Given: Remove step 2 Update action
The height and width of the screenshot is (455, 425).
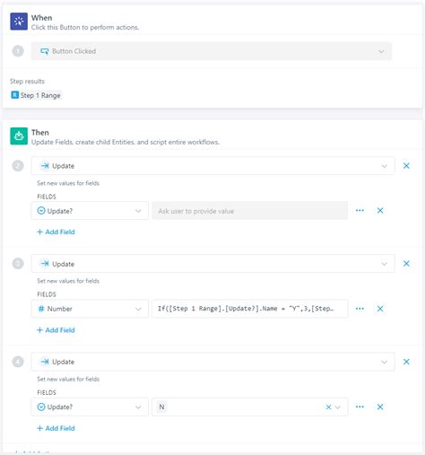Looking at the screenshot, I should (x=406, y=166).
